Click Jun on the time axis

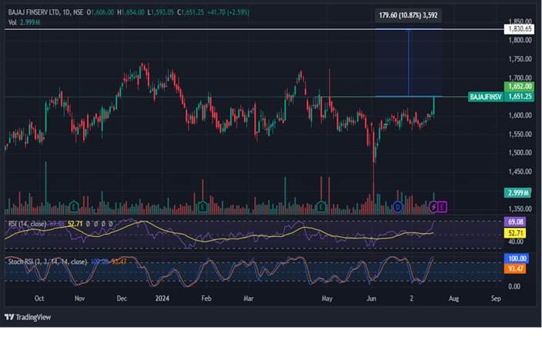371,298
